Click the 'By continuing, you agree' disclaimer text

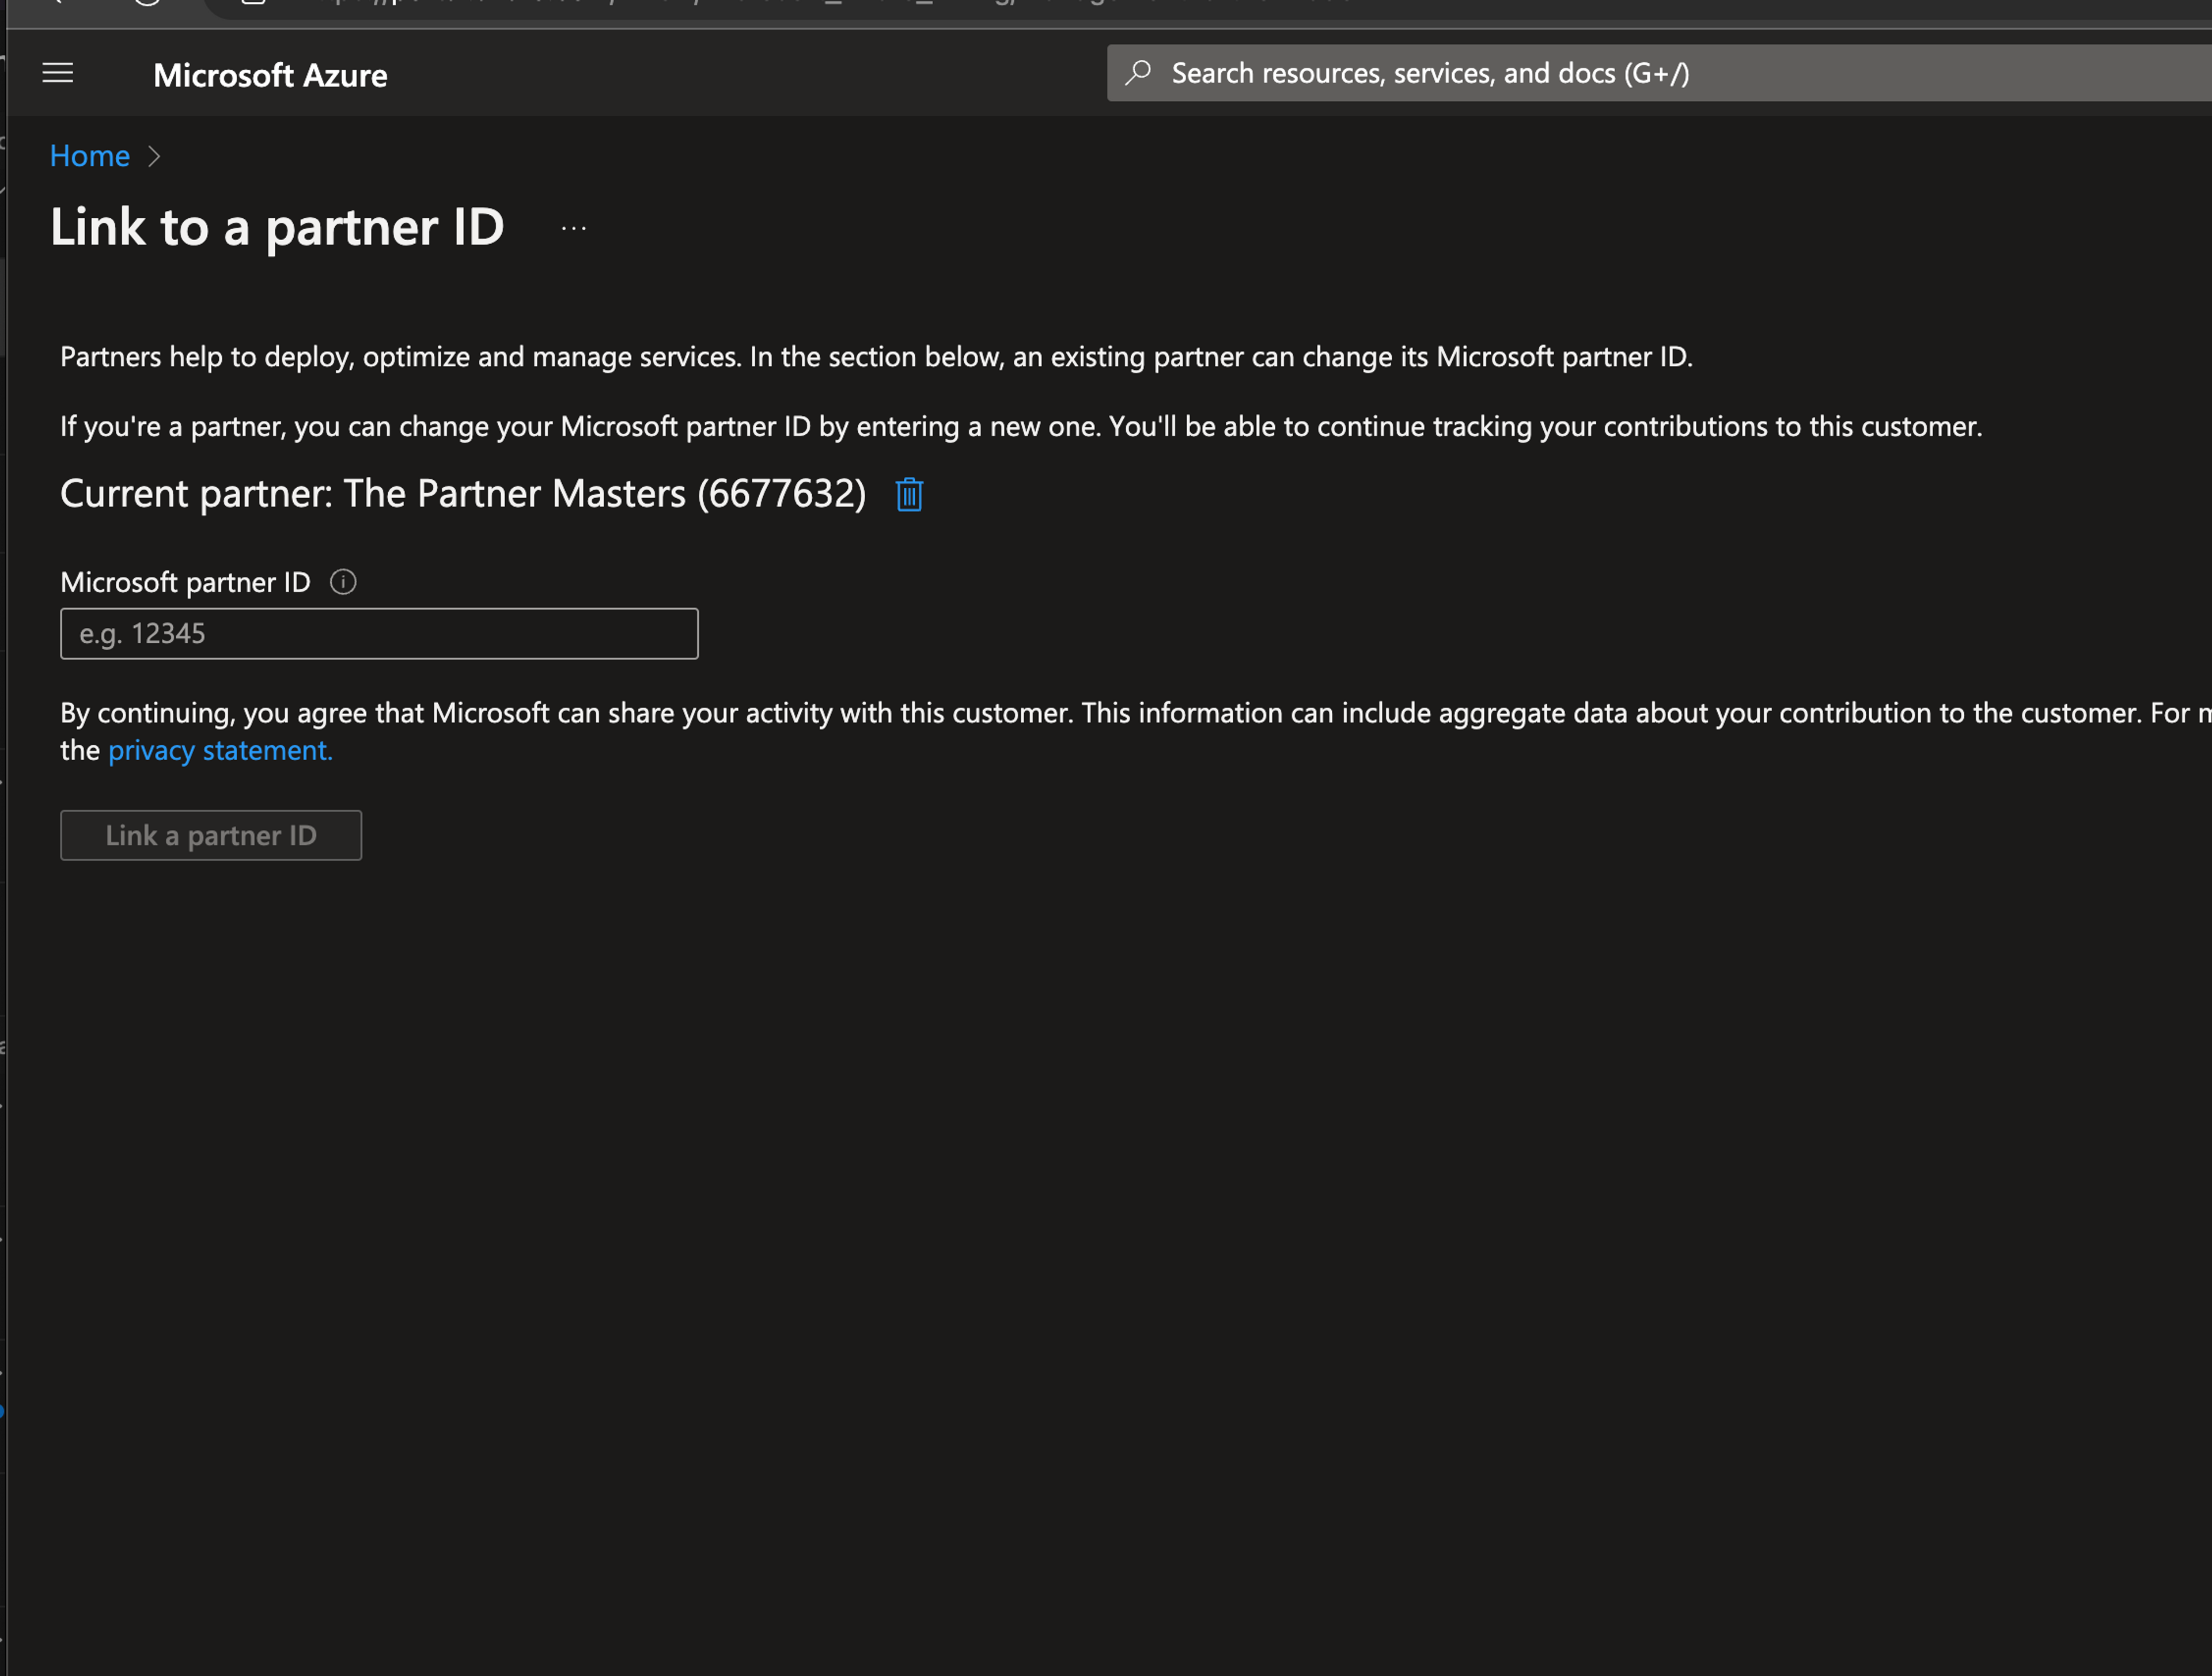[1136, 731]
